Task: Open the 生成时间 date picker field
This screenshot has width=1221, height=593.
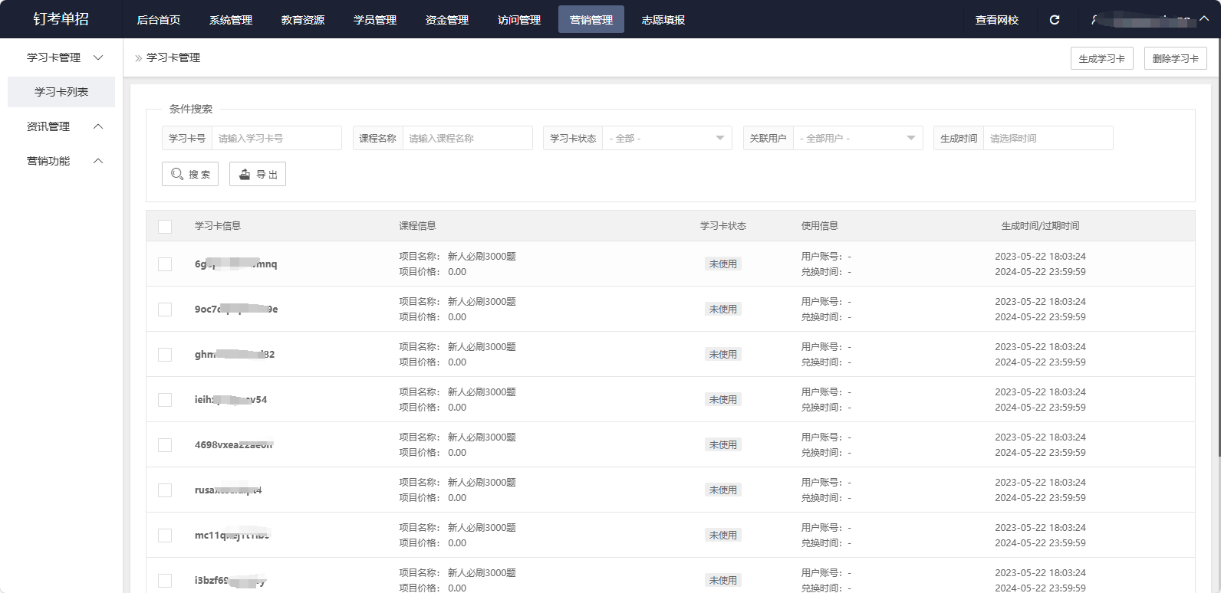Action: point(1048,138)
